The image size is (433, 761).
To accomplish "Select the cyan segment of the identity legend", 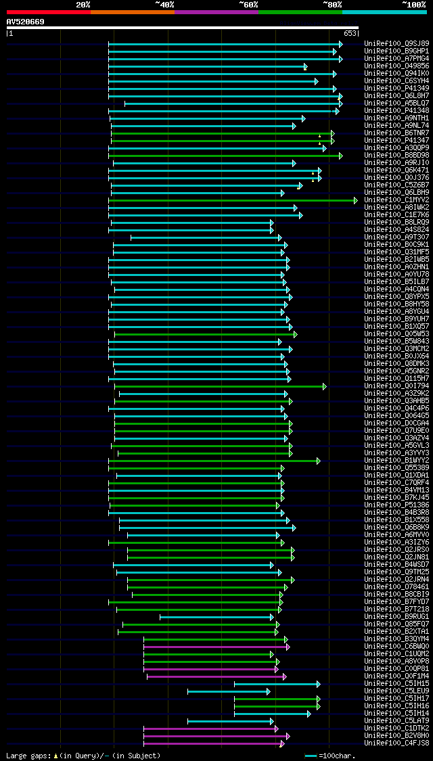I will pos(384,11).
